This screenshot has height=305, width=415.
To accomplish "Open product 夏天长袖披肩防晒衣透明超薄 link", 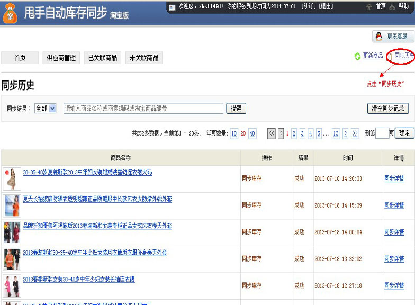I will [x=97, y=199].
